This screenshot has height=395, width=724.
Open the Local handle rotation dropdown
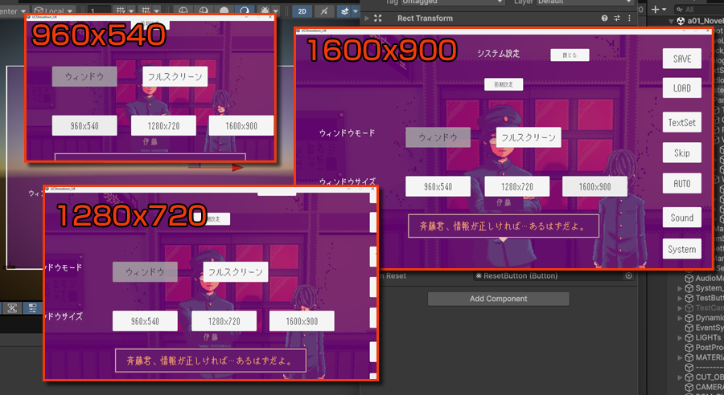[53, 11]
